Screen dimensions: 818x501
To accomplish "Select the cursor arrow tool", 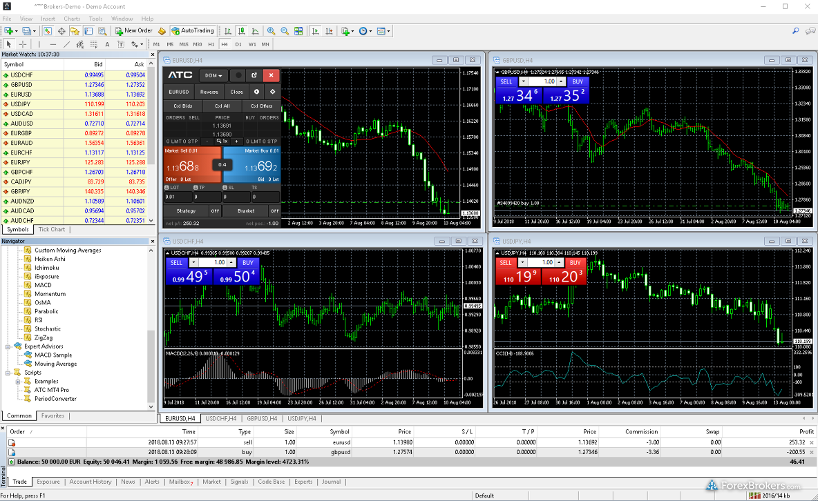I will point(9,44).
